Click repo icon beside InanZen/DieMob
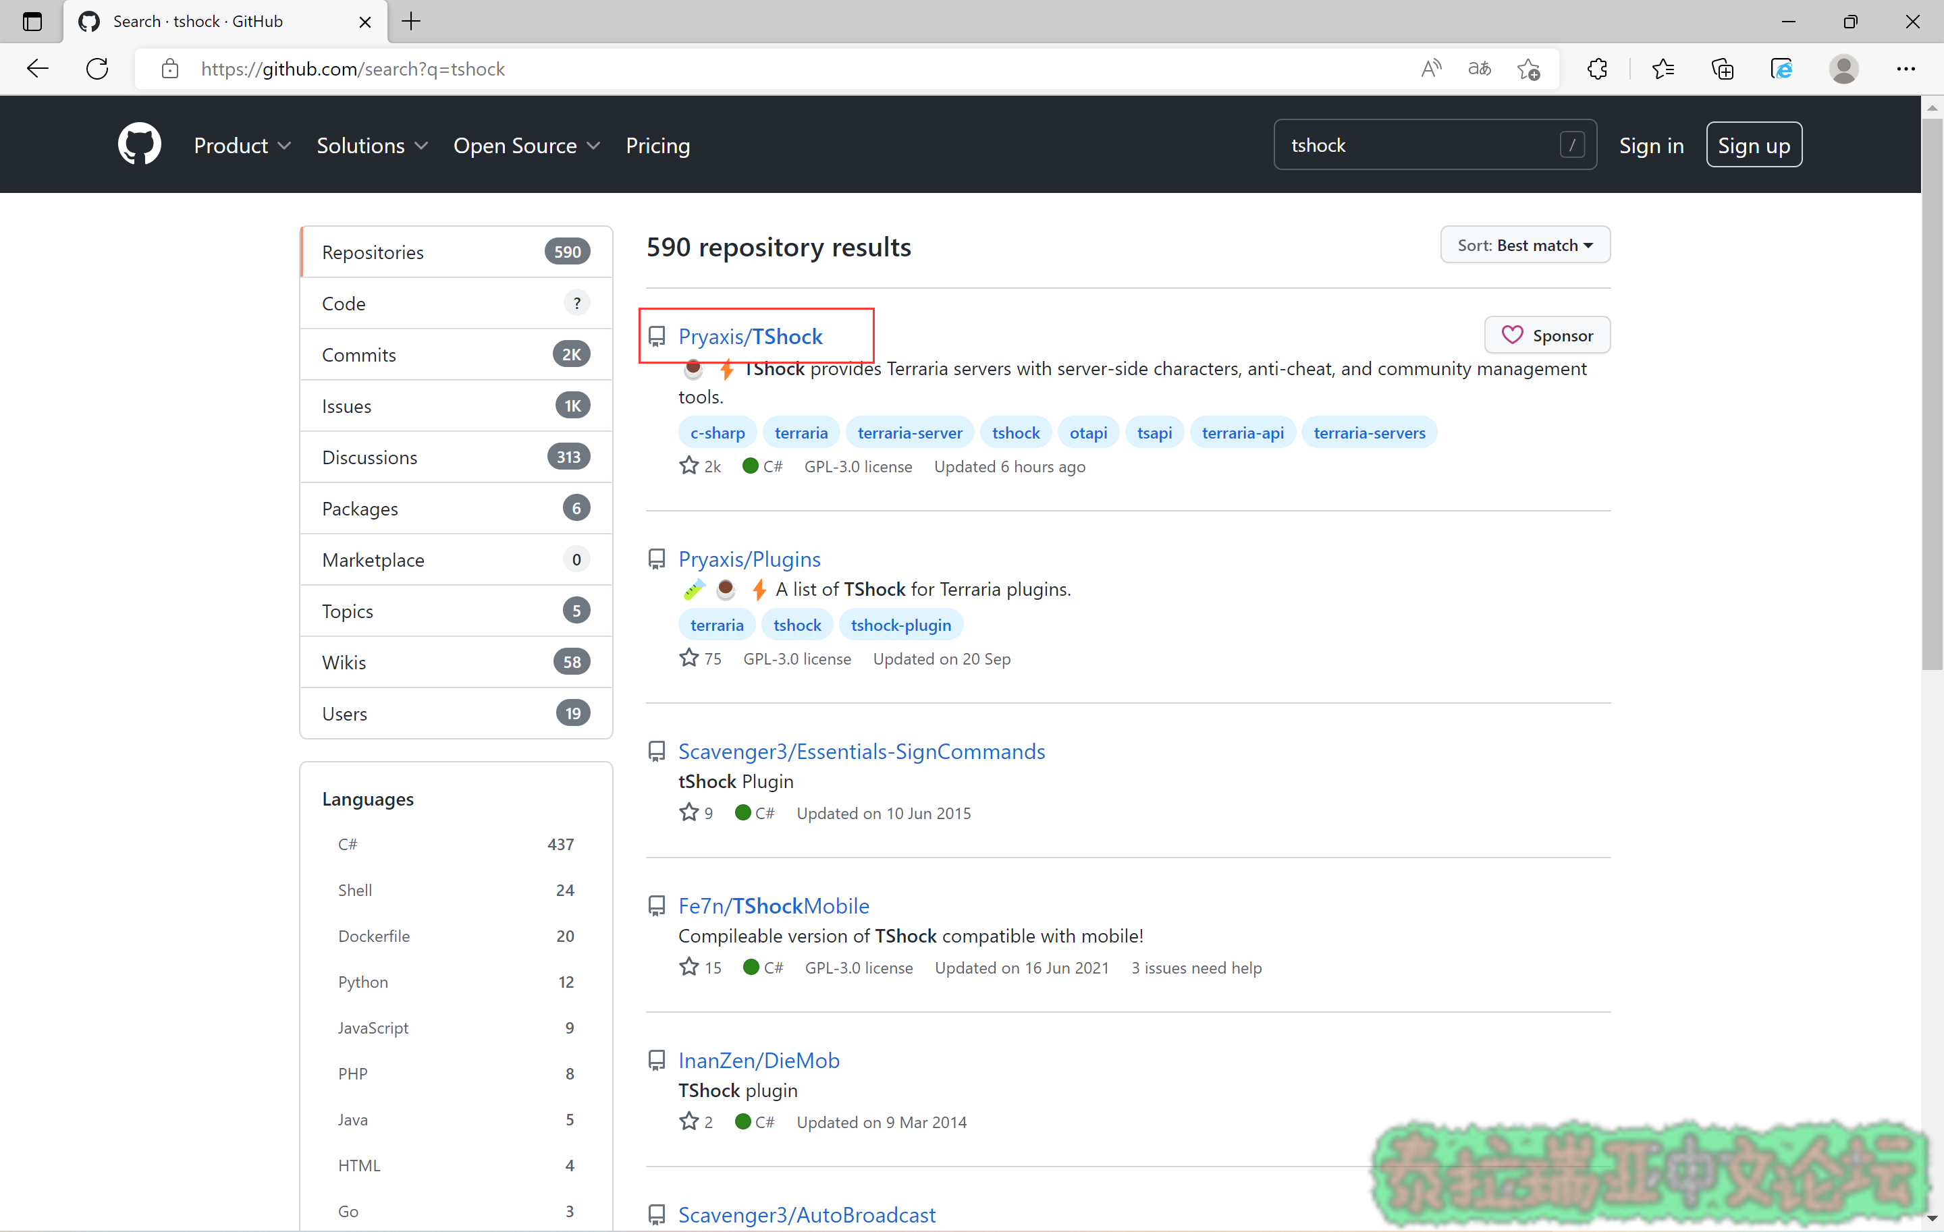This screenshot has height=1232, width=1944. [657, 1060]
